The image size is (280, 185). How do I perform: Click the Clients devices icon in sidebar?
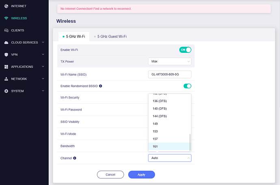[6, 30]
